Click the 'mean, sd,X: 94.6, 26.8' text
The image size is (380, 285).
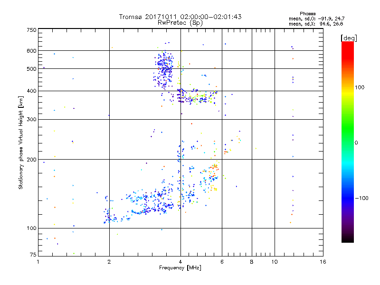click(316, 24)
